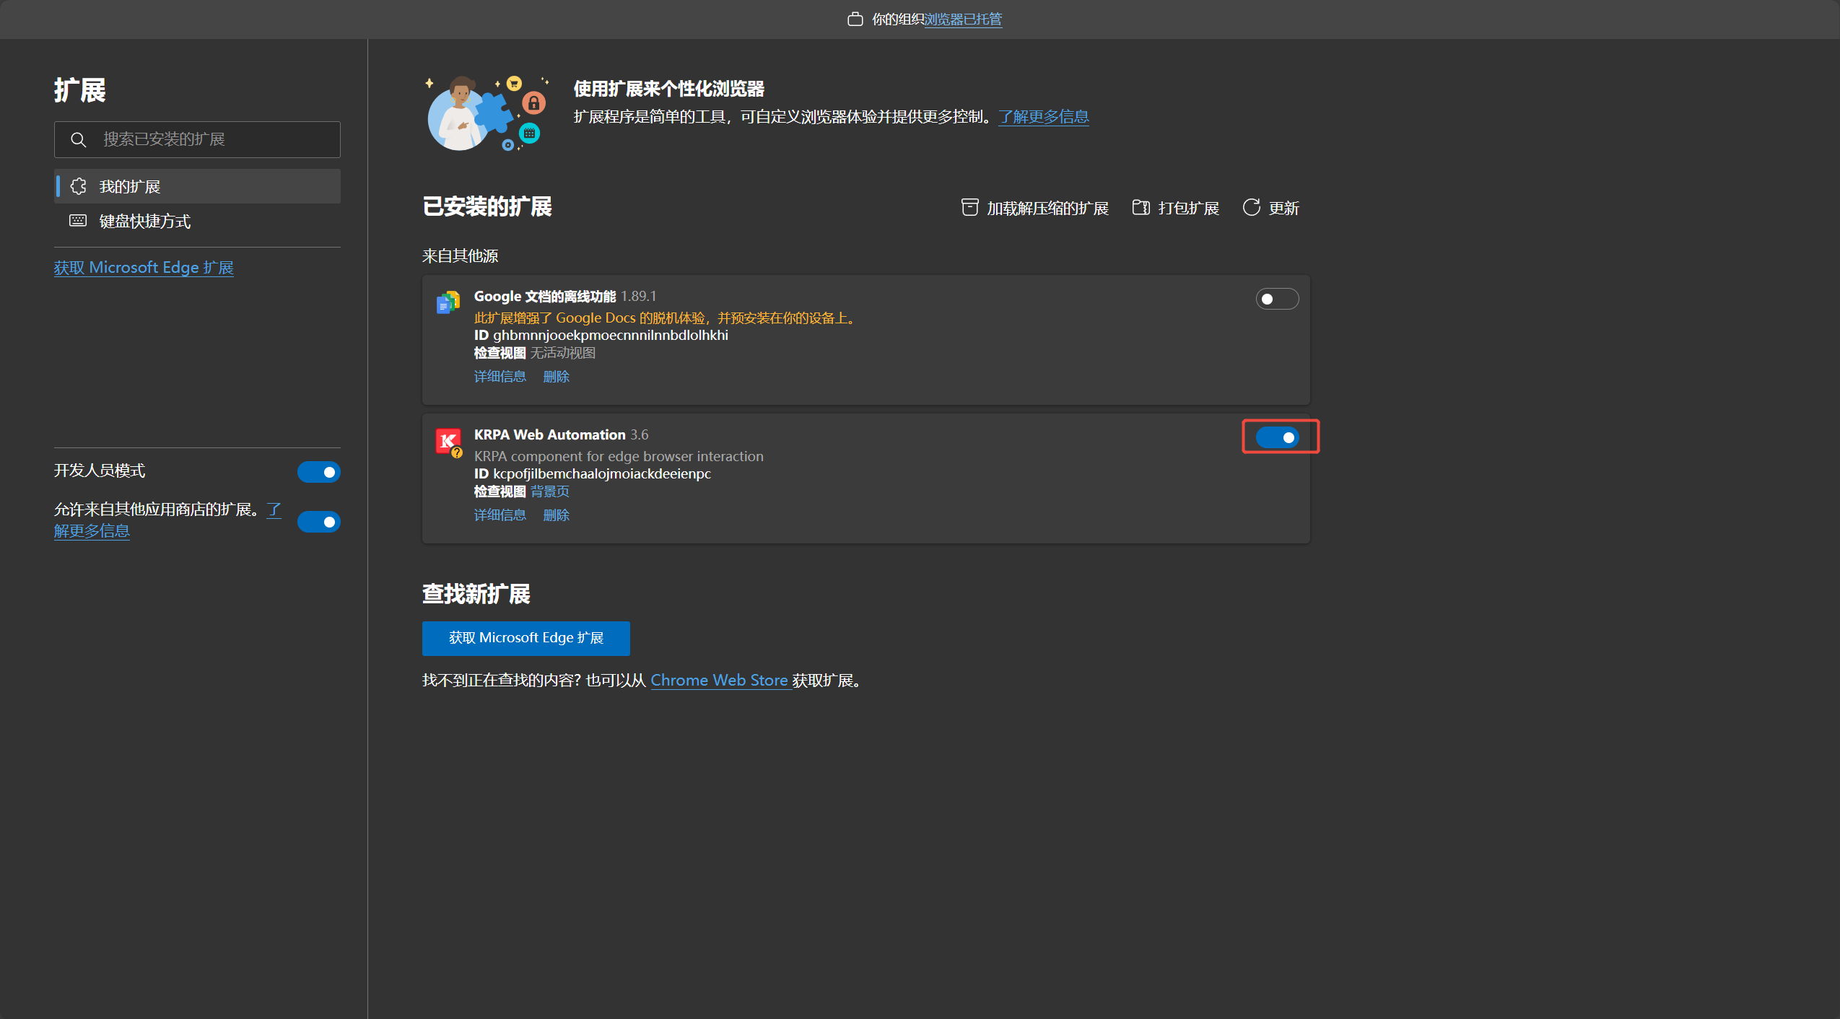Screen dimensions: 1840x1019
Task: Click the Google extension ID ghbmnnjooekpmoecnnnilnnbdlolhkhi
Action: [611, 336]
